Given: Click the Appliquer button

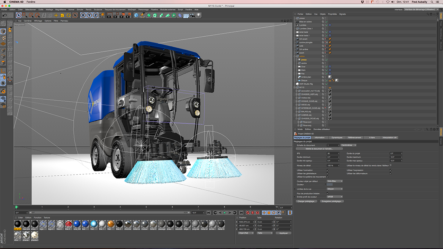Looking at the screenshot, I should click(283, 233).
